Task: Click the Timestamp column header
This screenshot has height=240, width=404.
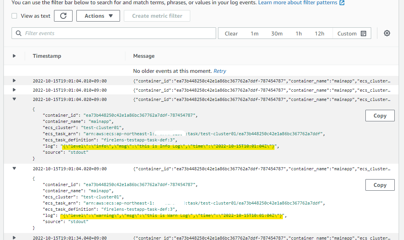Action: 47,56
